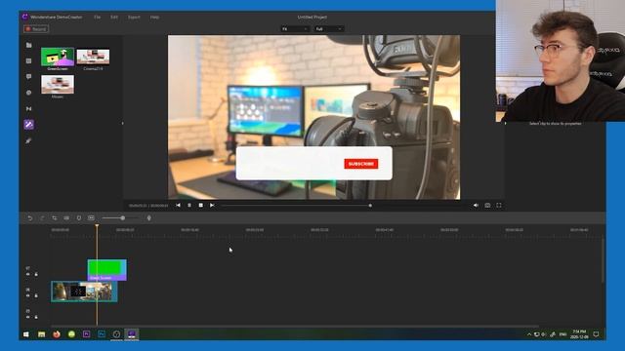Click the orange playhead marker on the ruler
Viewport: 625px width, 351px height.
pos(97,226)
